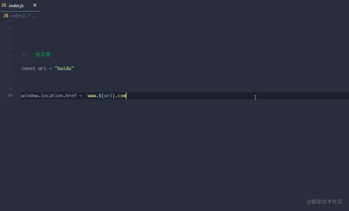This screenshot has height=211, width=349.
Task: Click the JS language icon on the index.js tab
Action: pyautogui.click(x=4, y=5)
